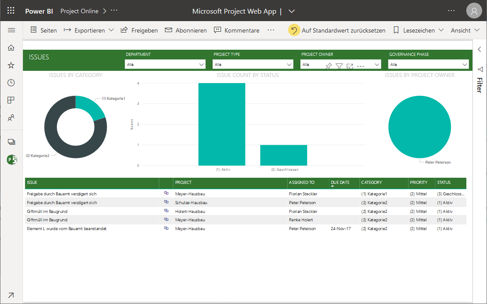This screenshot has height=304, width=487.
Task: Open the header ellipsis next to the avatar
Action: [x=451, y=11]
